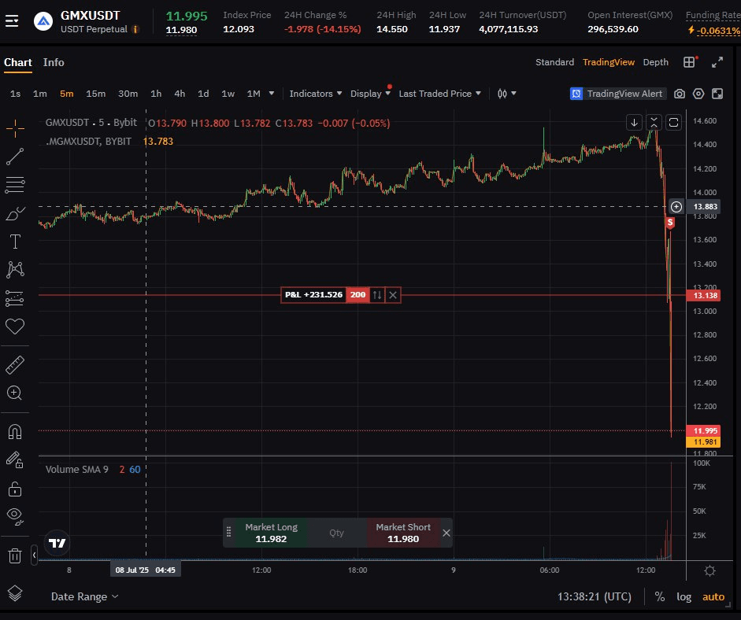Reverse position via P&L line arrows
Viewport: 741px width, 620px height.
click(377, 295)
